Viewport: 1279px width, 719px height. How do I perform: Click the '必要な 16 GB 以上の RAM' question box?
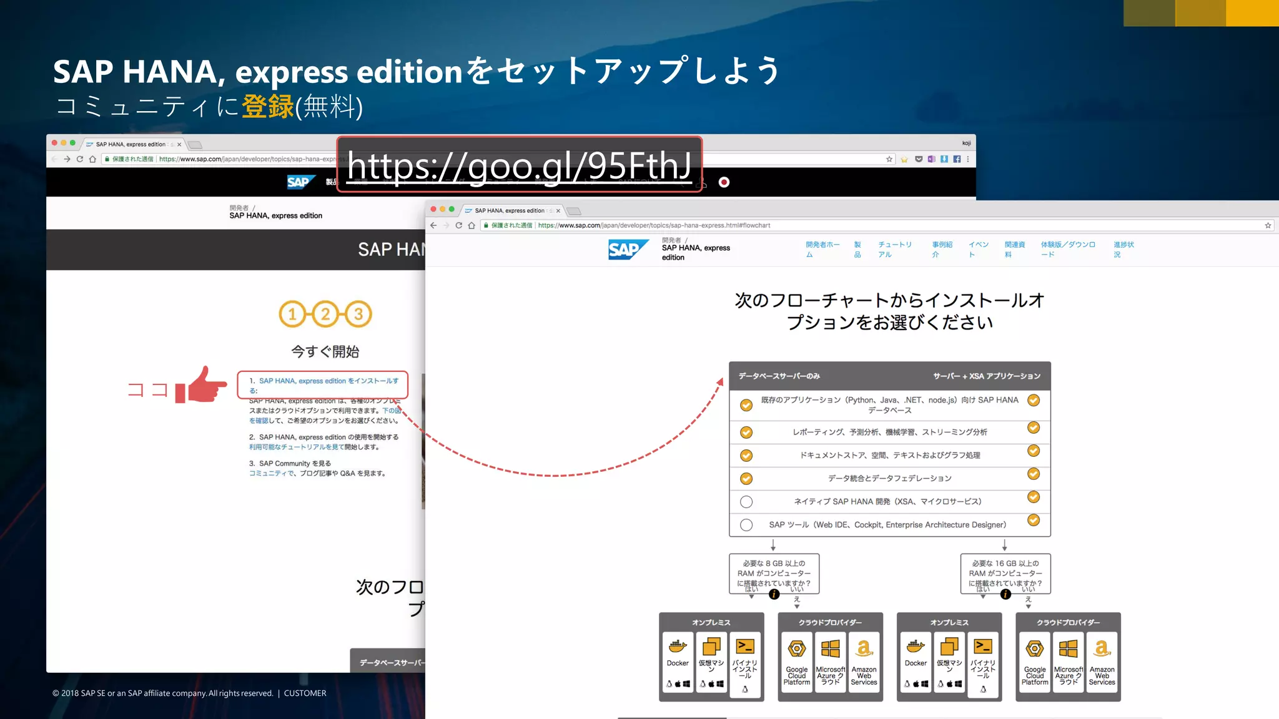pyautogui.click(x=1005, y=573)
